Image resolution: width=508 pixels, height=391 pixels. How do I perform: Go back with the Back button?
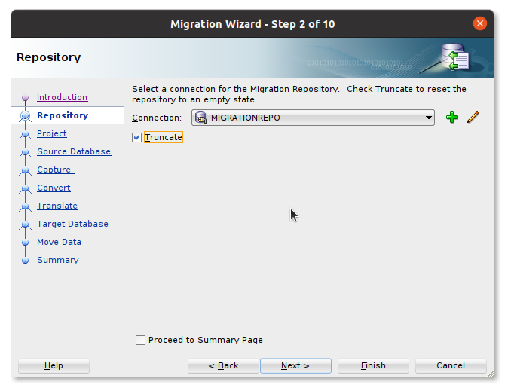click(223, 365)
